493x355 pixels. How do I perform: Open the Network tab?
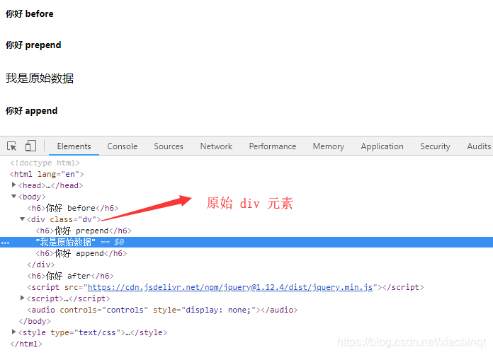point(216,146)
